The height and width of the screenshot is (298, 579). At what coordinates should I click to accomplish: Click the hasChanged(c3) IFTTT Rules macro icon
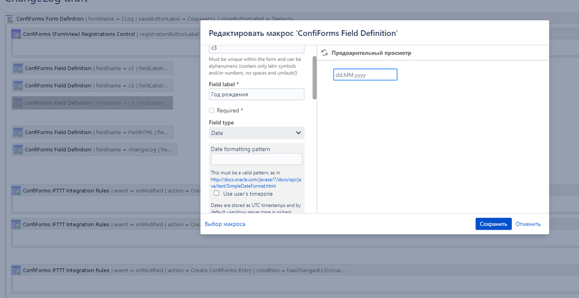[x=16, y=270]
